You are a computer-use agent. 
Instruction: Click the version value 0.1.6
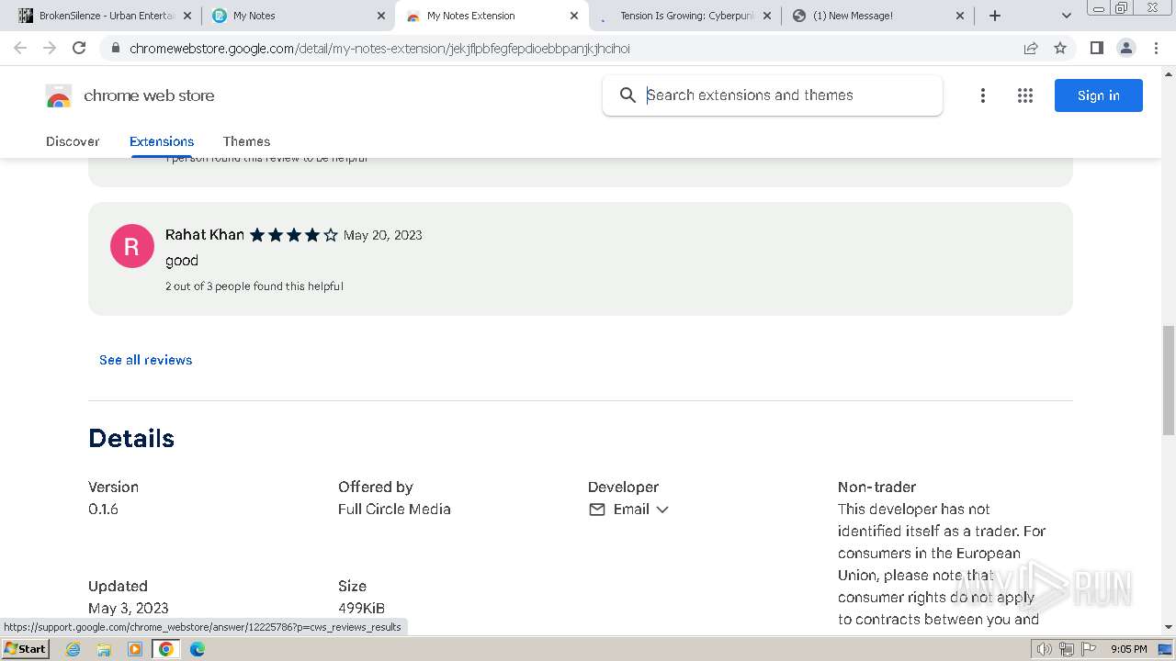(103, 510)
